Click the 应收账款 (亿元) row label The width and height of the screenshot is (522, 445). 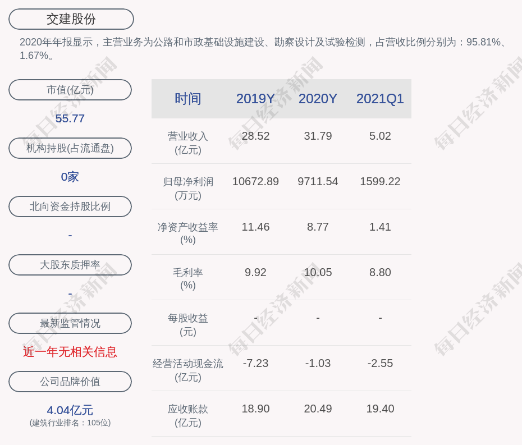pyautogui.click(x=188, y=416)
